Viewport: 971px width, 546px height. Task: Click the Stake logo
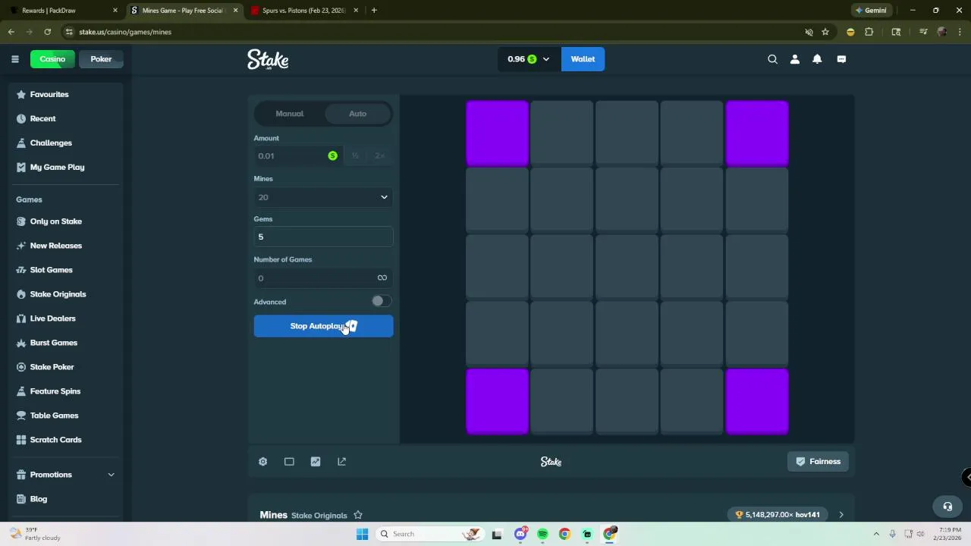tap(268, 59)
